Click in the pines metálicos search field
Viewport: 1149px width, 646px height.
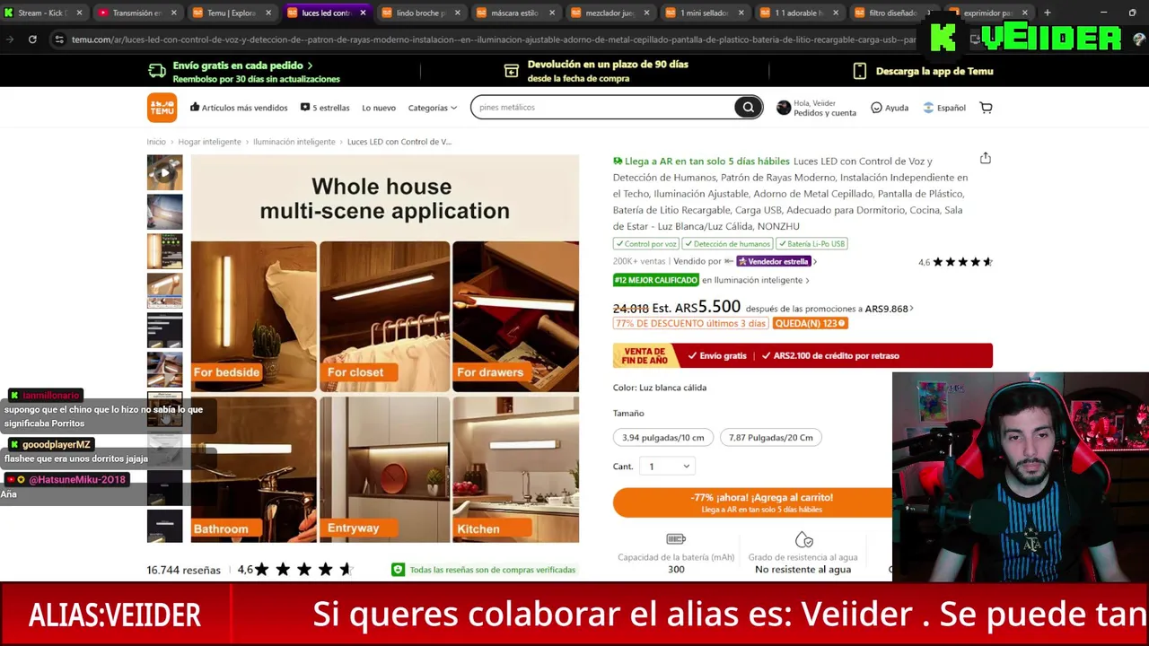603,108
